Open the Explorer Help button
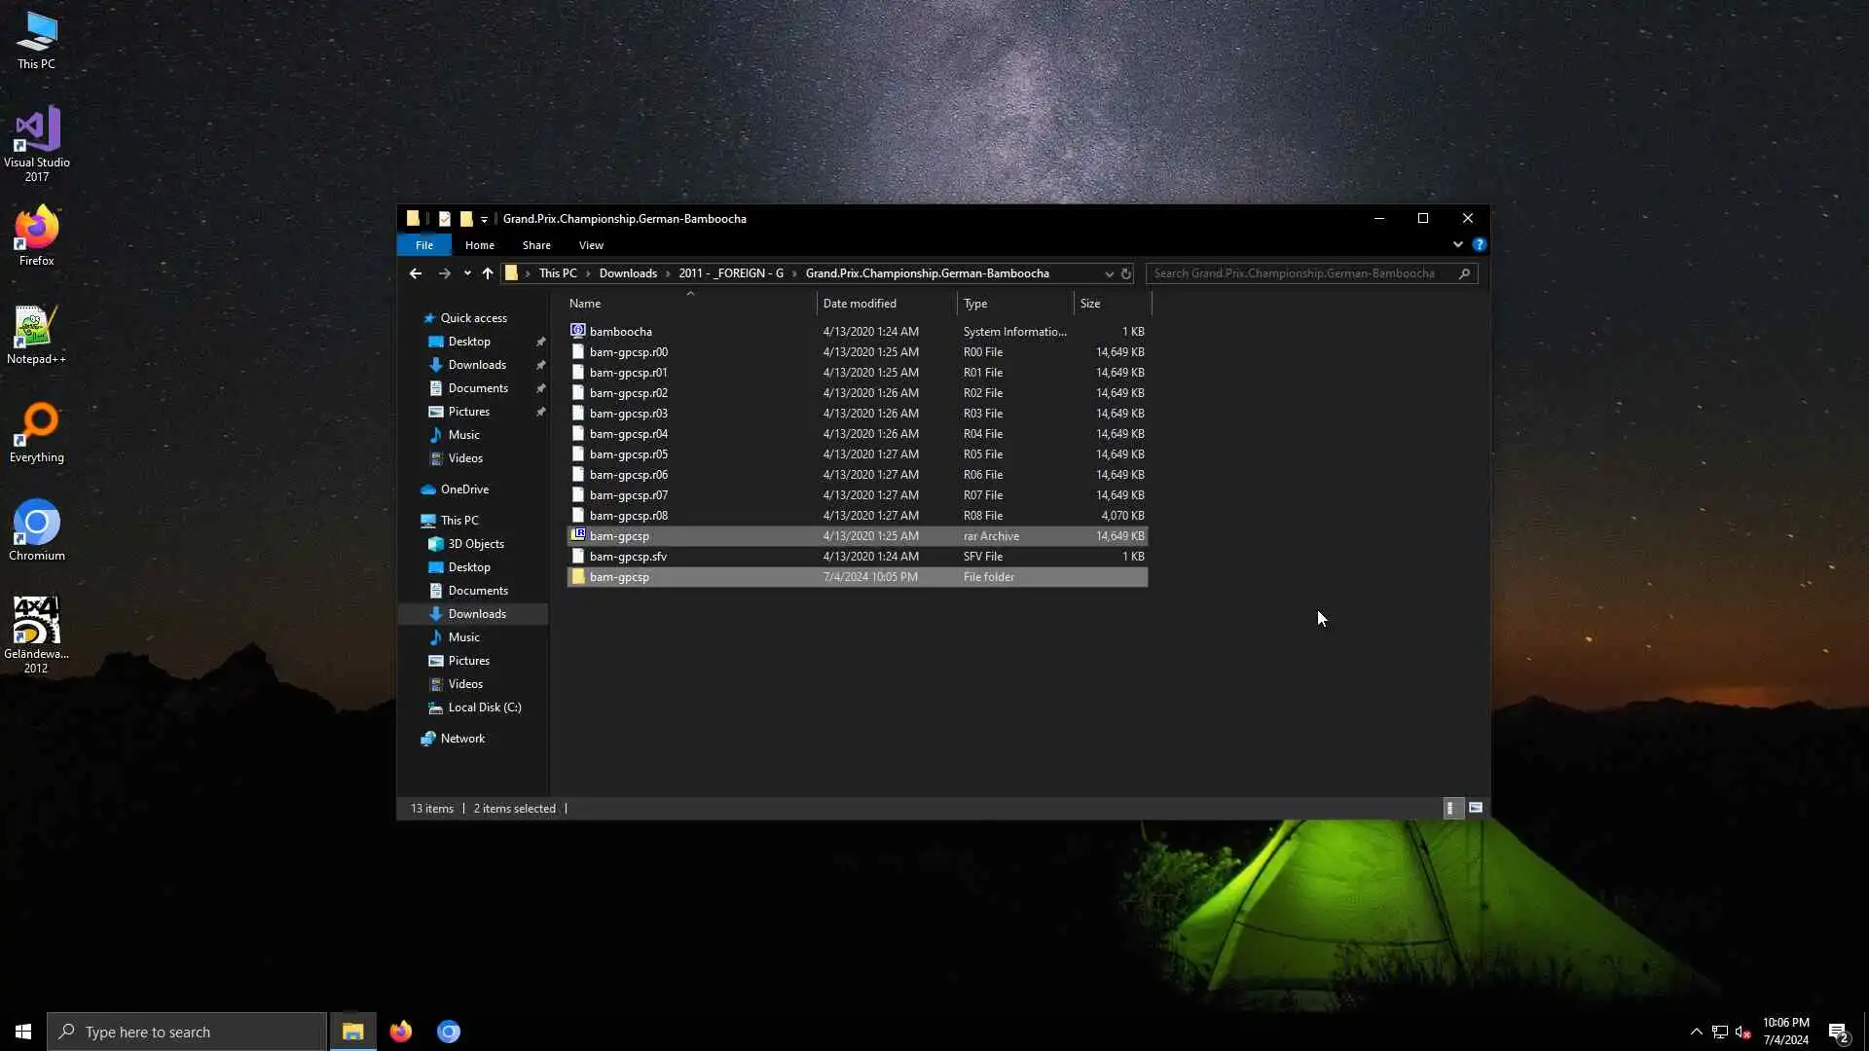1869x1051 pixels. (x=1479, y=245)
